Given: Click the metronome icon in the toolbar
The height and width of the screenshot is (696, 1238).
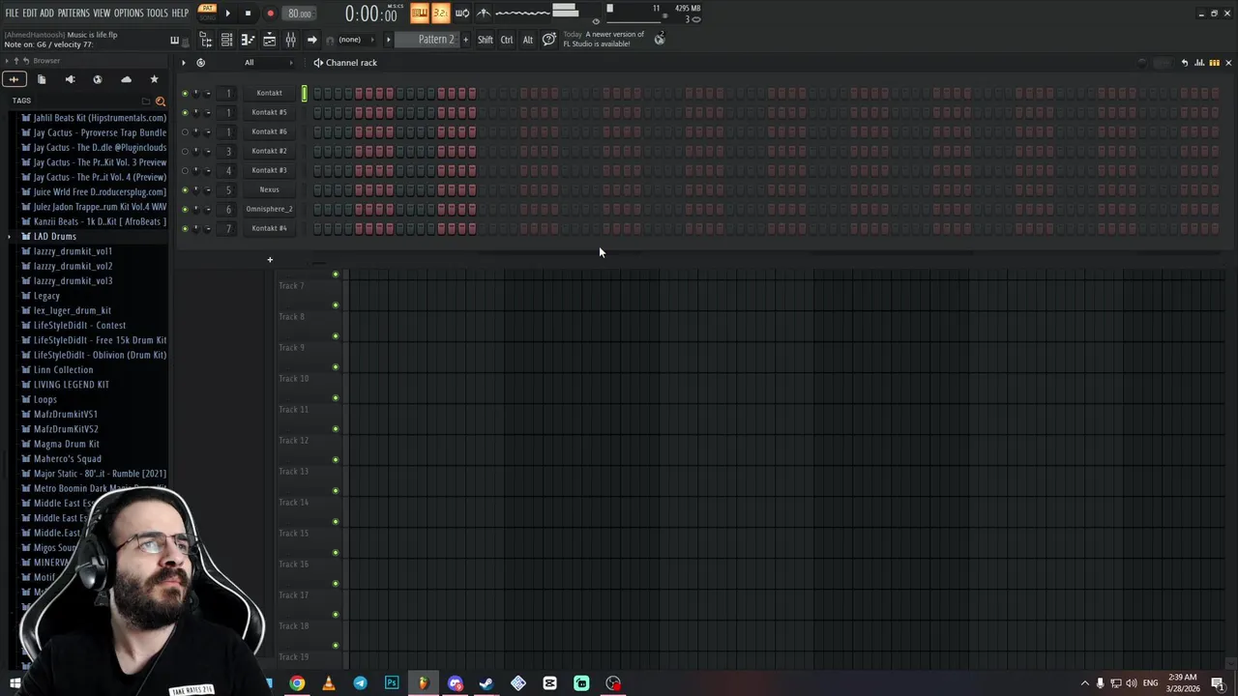Looking at the screenshot, I should tap(484, 13).
